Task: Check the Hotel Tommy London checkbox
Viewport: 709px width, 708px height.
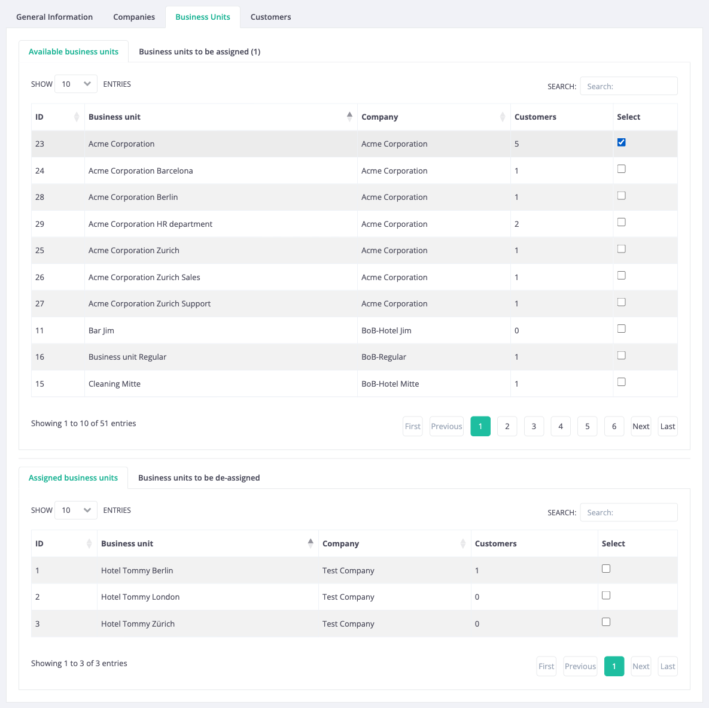Action: click(606, 596)
